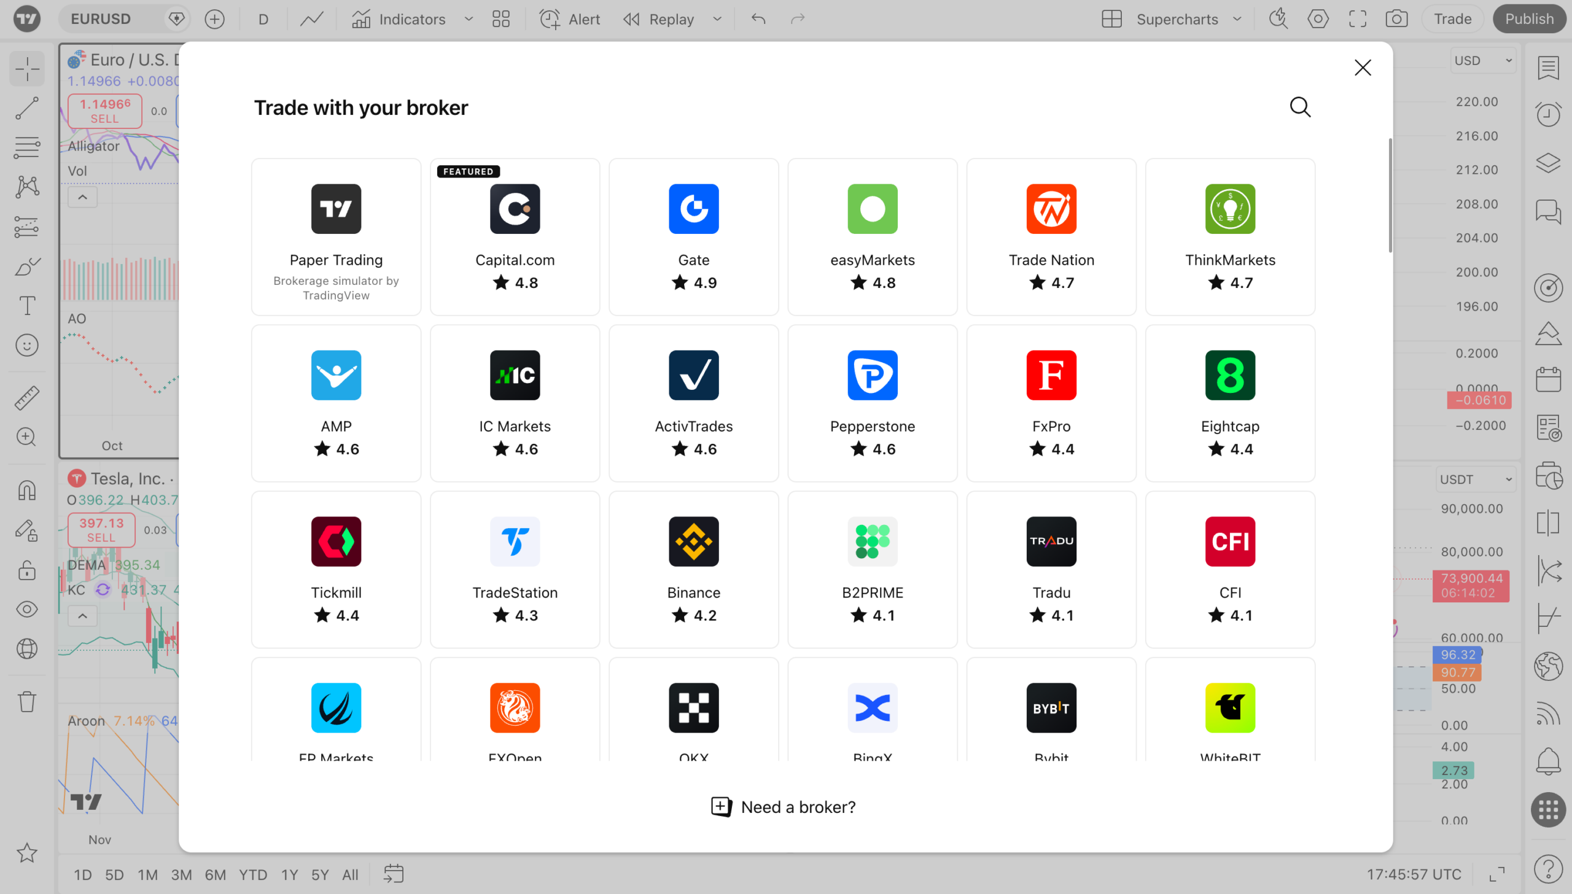This screenshot has width=1572, height=894.
Task: Select easyMarkets broker
Action: click(x=872, y=236)
